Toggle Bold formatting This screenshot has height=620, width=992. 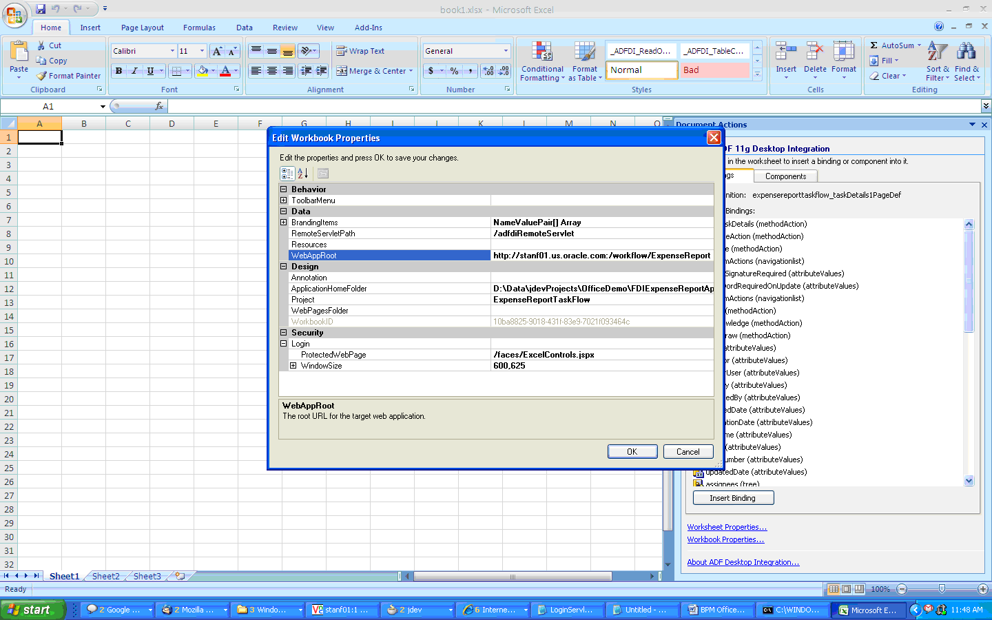(118, 70)
